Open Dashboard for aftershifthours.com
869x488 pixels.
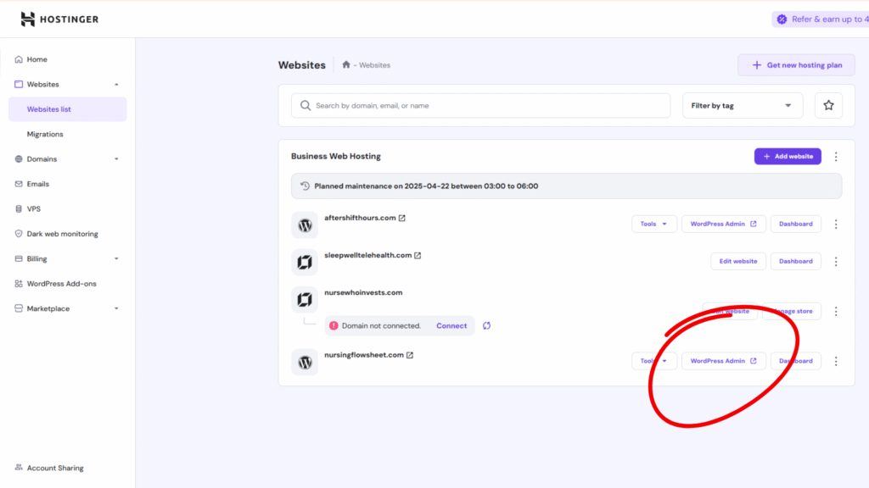point(796,224)
